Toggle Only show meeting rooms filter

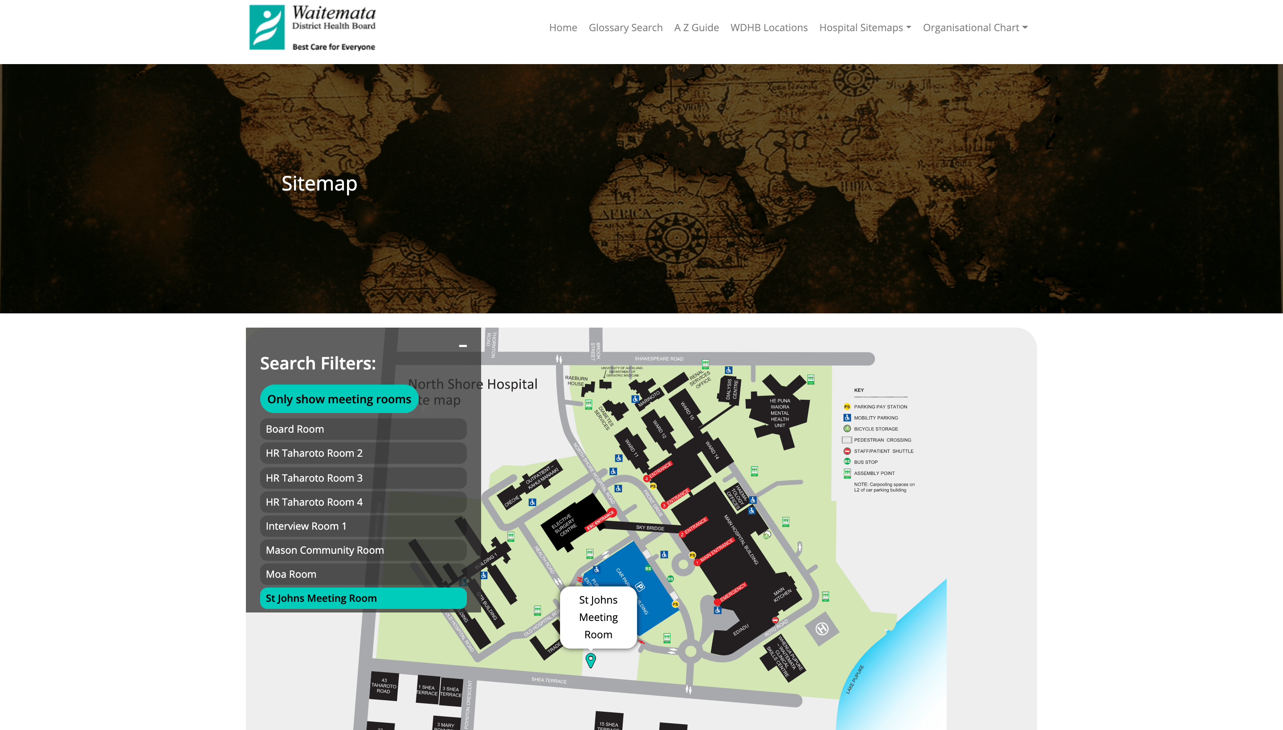coord(339,399)
